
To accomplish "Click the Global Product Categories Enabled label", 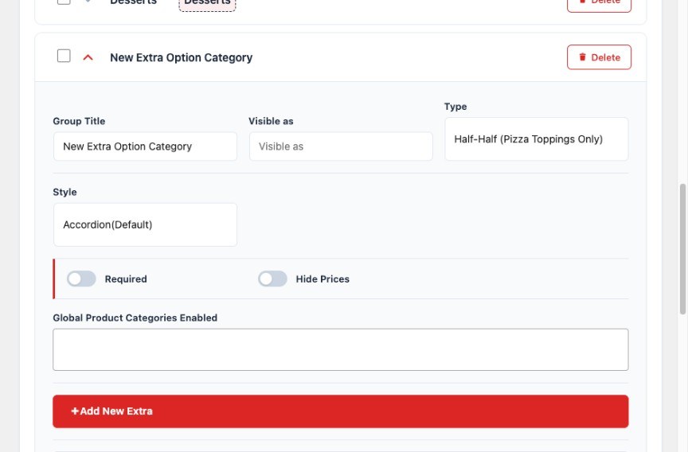I will pos(135,318).
